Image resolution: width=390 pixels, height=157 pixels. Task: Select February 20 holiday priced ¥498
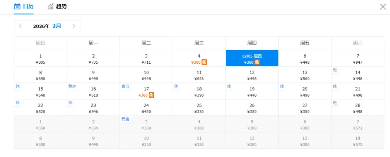tap(305, 91)
